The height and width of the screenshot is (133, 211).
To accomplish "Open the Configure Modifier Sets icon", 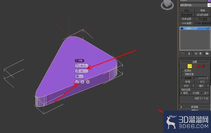I will pos(207,53).
